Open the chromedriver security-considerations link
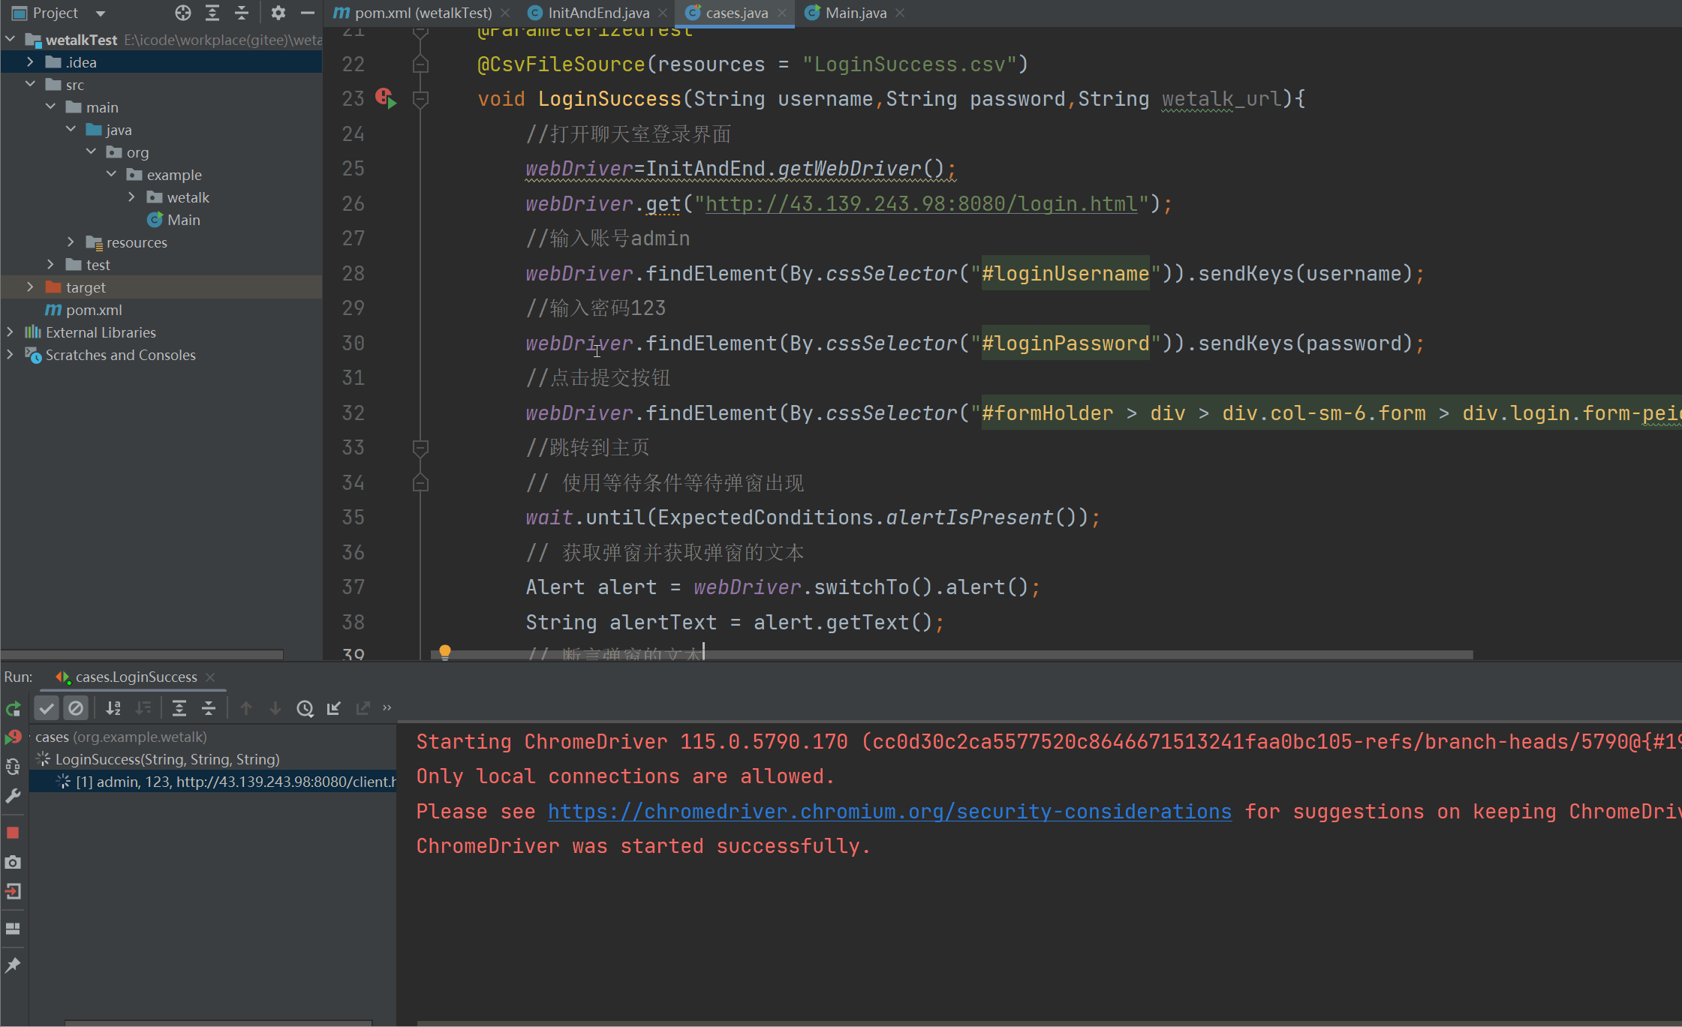1682x1027 pixels. pos(889,812)
